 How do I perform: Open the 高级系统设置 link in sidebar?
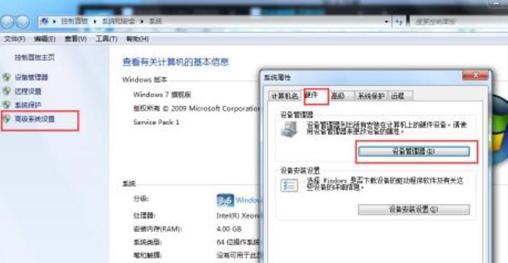point(34,119)
